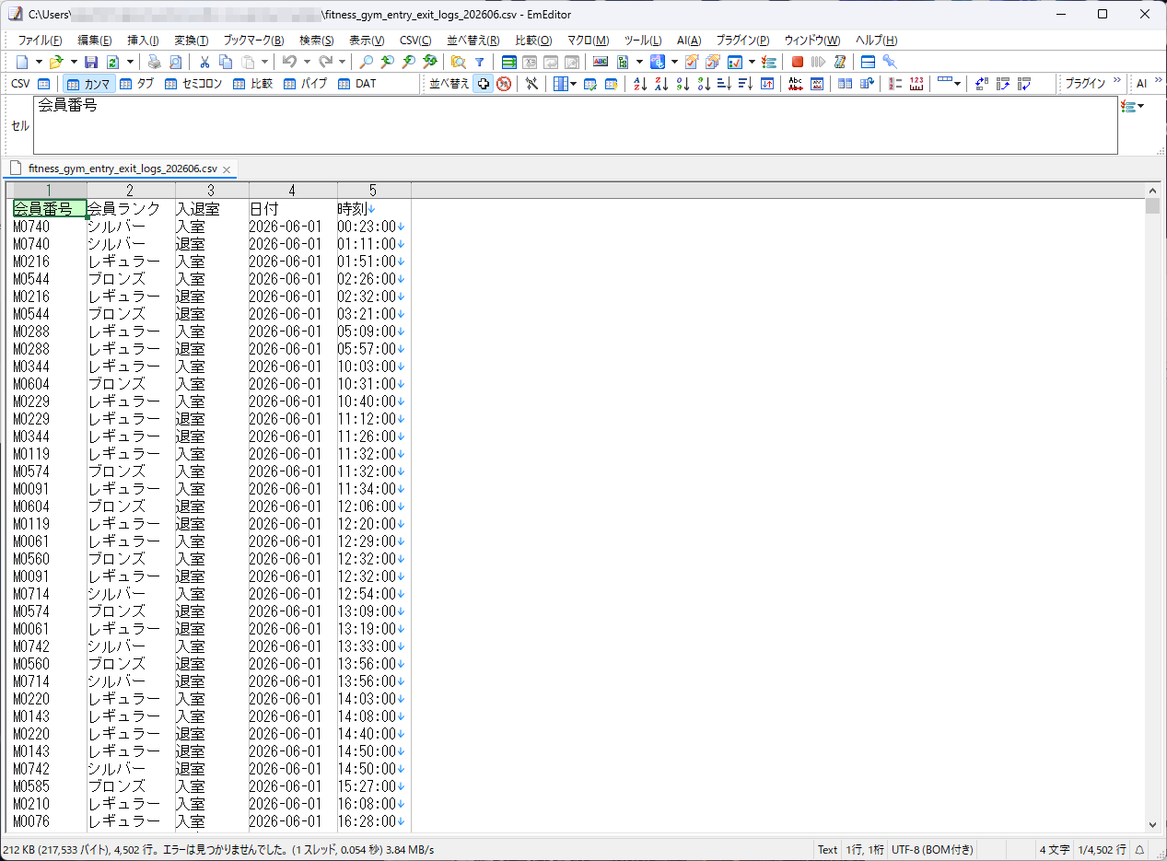Screen dimensions: 1167x861
Task: Click the Replace (green arrows magnifier) icon
Action: pyautogui.click(x=429, y=62)
